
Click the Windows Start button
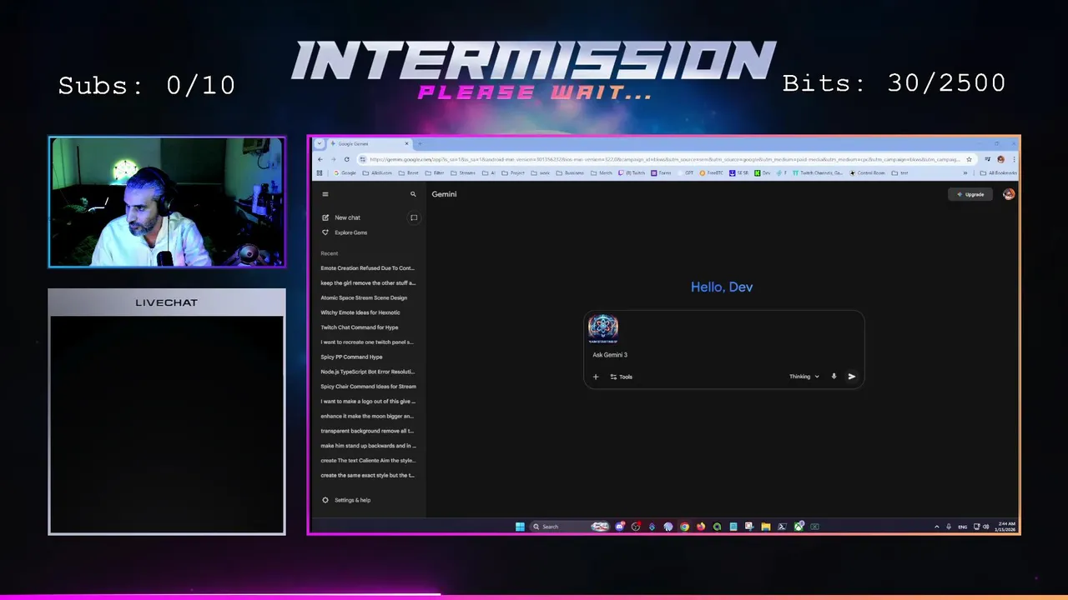pos(520,527)
